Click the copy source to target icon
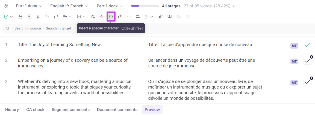This screenshot has width=315, height=115. click(x=29, y=17)
